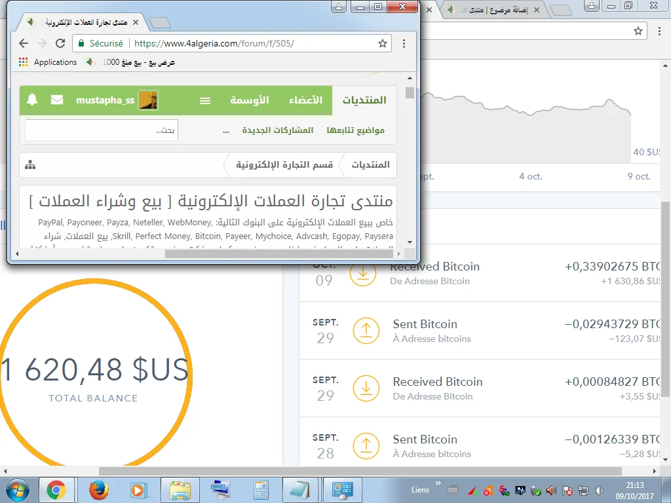Image resolution: width=671 pixels, height=503 pixels.
Task: Open the المشاركات الجديدة new posts link
Action: (x=278, y=130)
